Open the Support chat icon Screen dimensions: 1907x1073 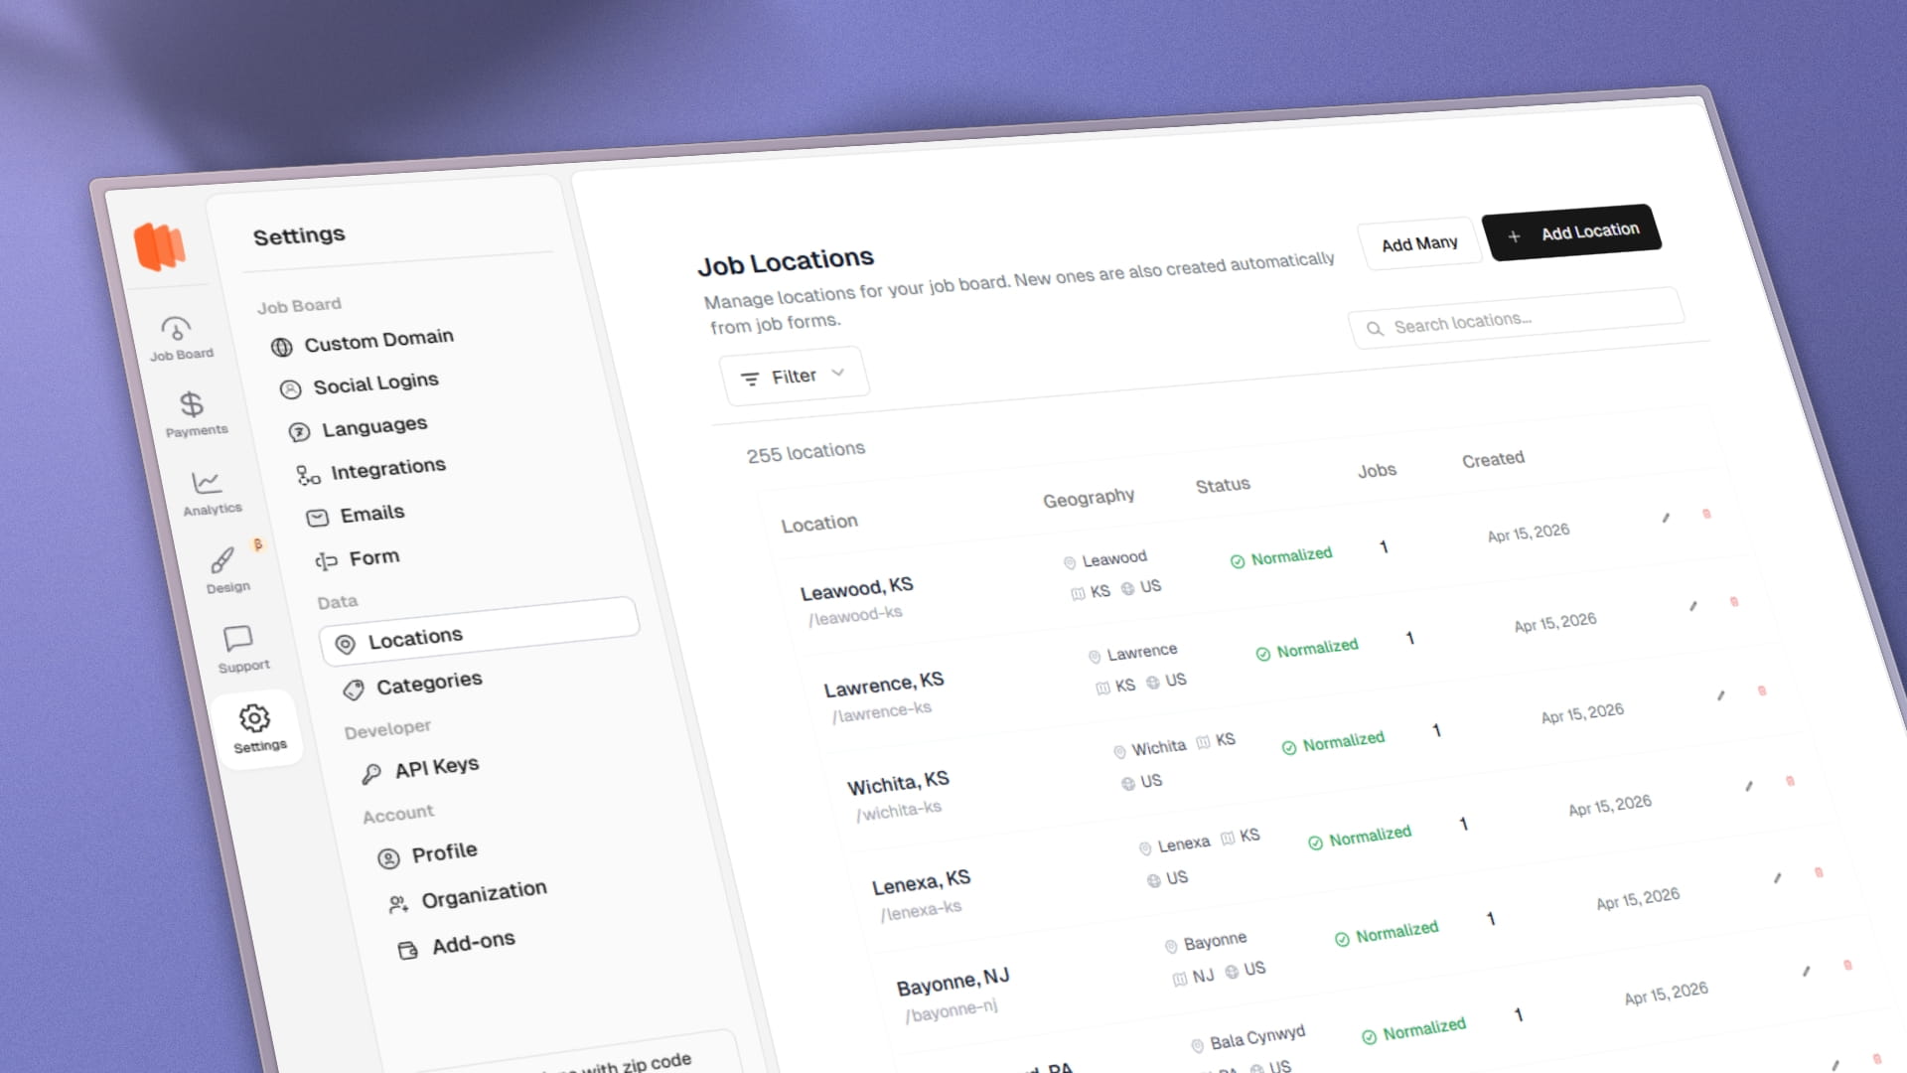pyautogui.click(x=238, y=639)
